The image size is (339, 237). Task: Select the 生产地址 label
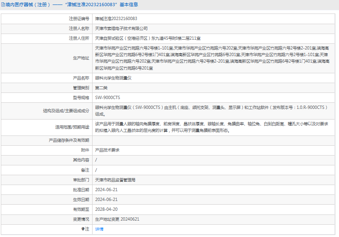(81, 58)
